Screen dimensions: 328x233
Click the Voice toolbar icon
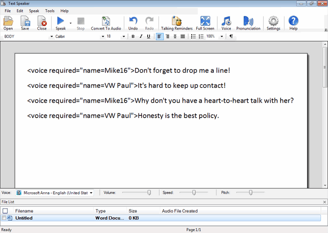(226, 21)
